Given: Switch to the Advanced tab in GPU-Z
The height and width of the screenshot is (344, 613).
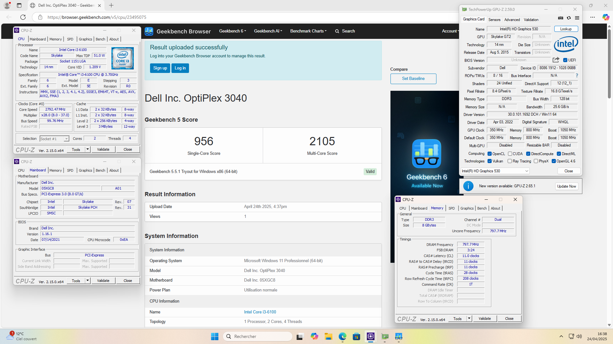Looking at the screenshot, I should (x=512, y=20).
